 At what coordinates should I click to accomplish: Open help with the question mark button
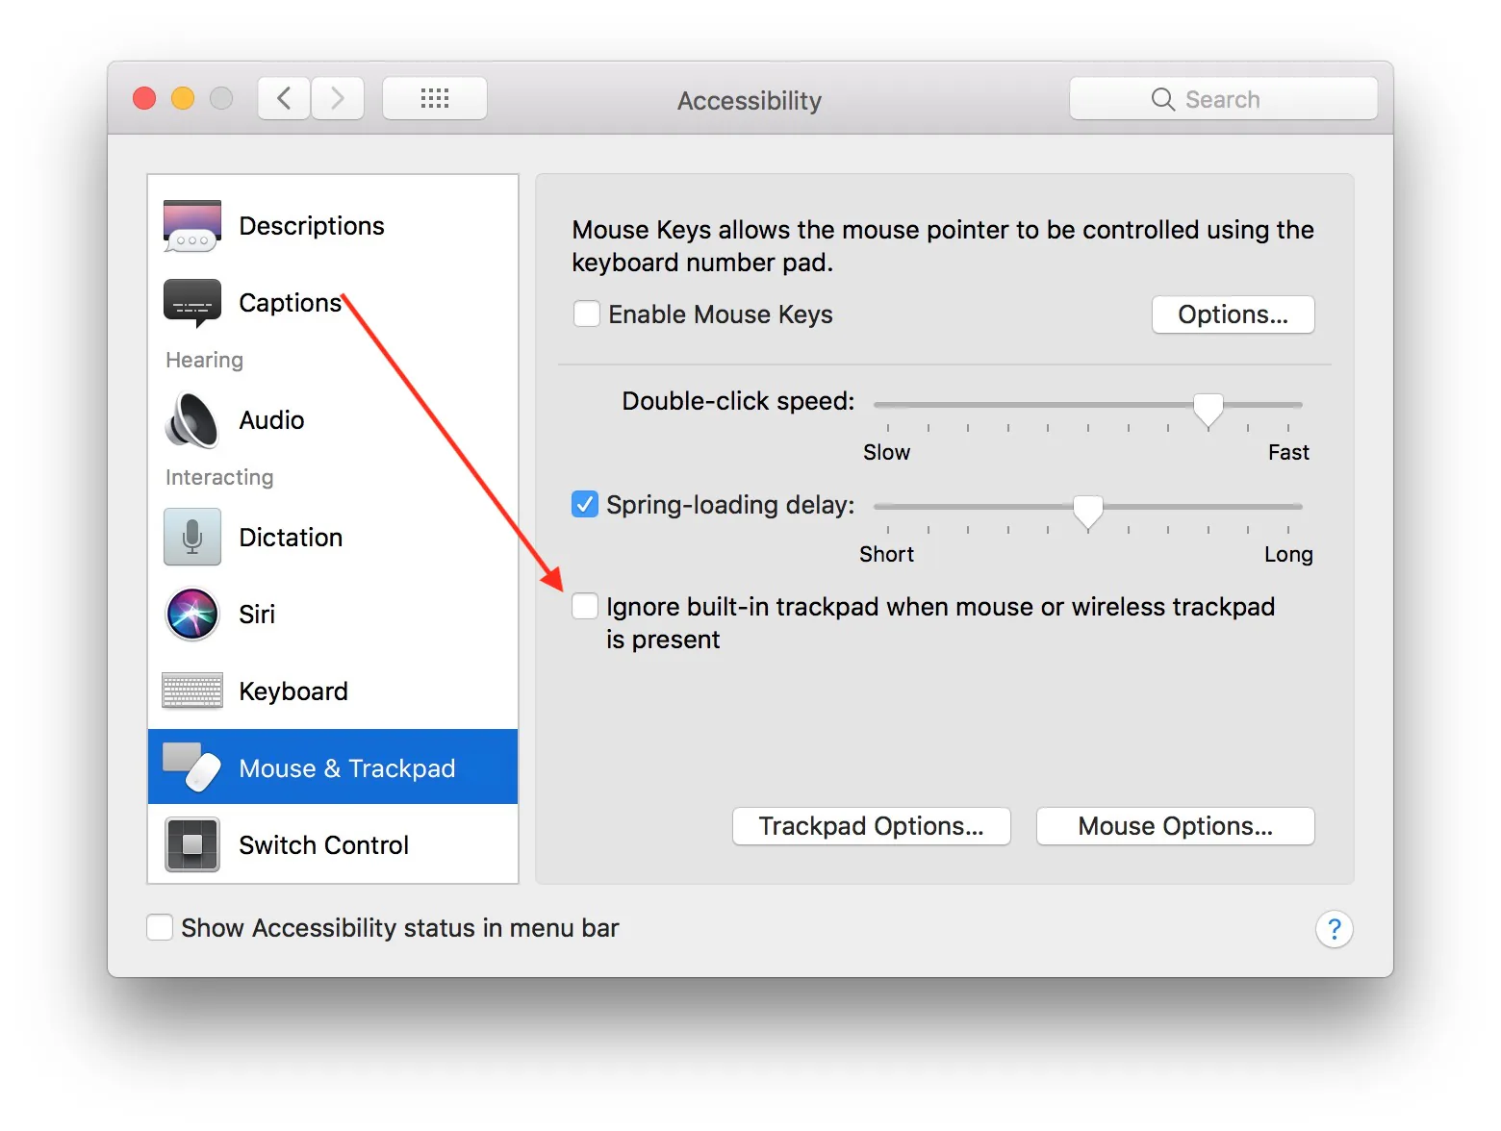1334,929
